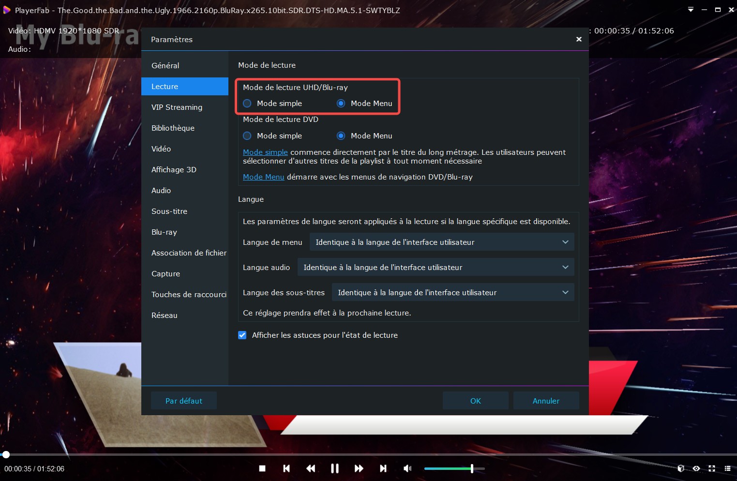Open the playlist panel icon
This screenshot has width=737, height=481.
tap(728, 468)
